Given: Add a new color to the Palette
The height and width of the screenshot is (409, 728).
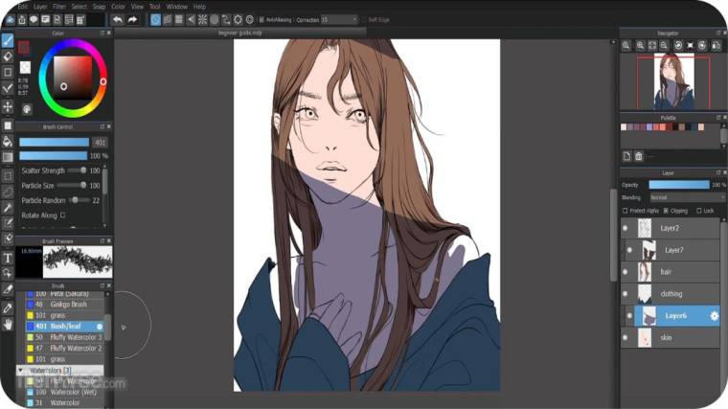Looking at the screenshot, I should [626, 156].
